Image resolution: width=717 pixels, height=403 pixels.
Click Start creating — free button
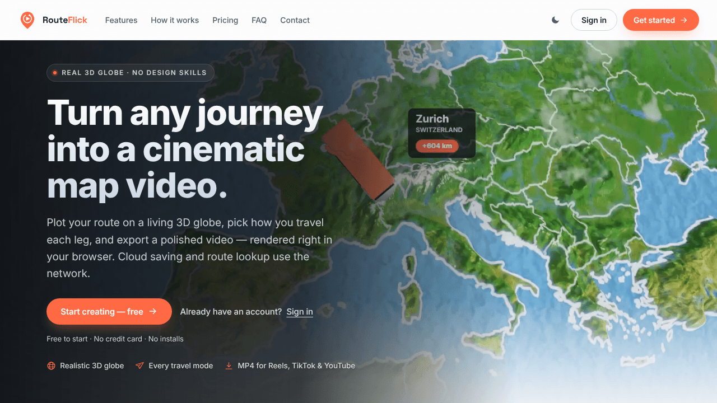pos(109,312)
